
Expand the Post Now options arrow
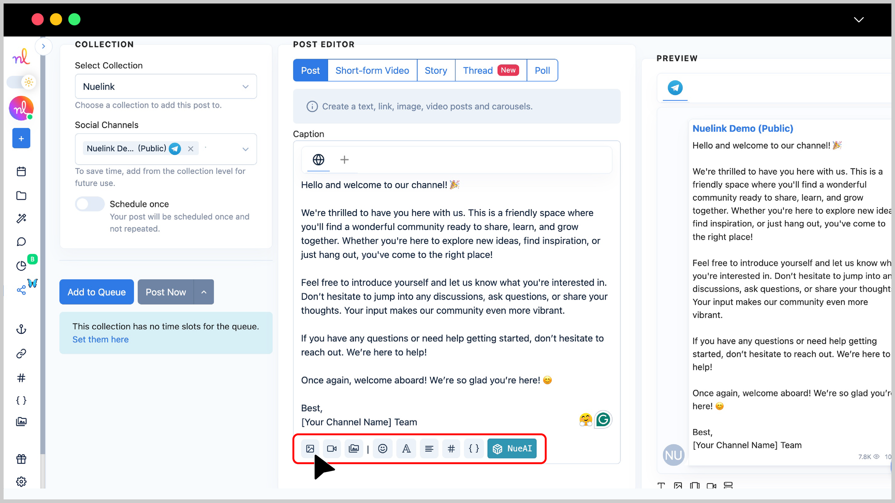(x=204, y=292)
